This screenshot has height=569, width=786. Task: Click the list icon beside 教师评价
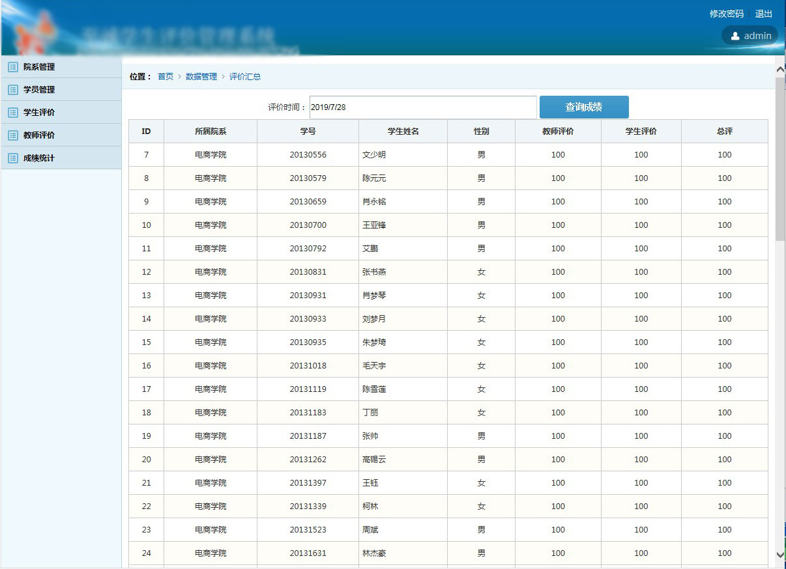point(12,135)
